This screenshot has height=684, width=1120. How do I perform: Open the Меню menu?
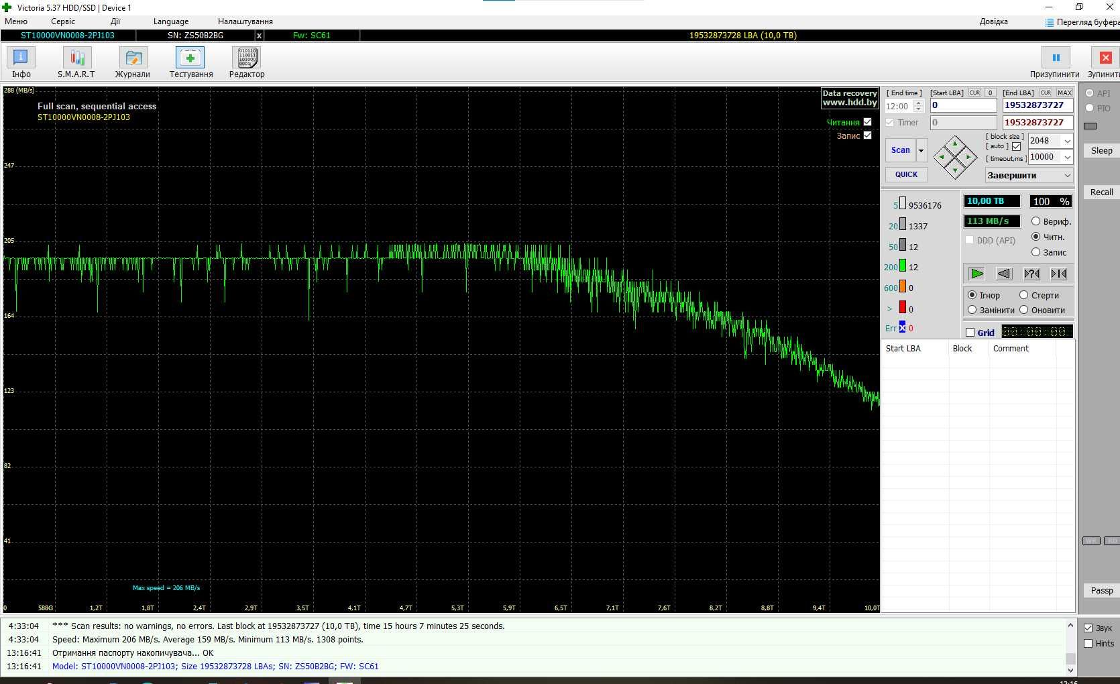click(x=16, y=21)
